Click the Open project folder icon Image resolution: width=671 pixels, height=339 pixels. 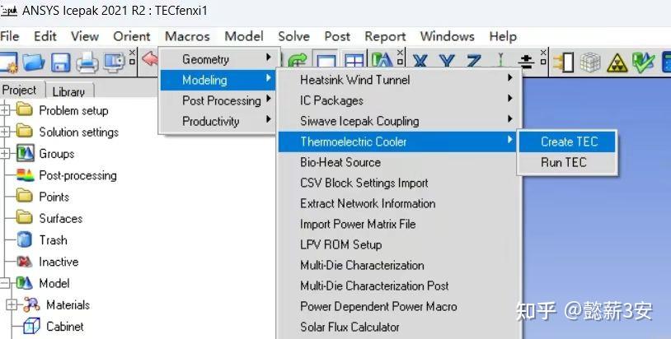tap(34, 62)
